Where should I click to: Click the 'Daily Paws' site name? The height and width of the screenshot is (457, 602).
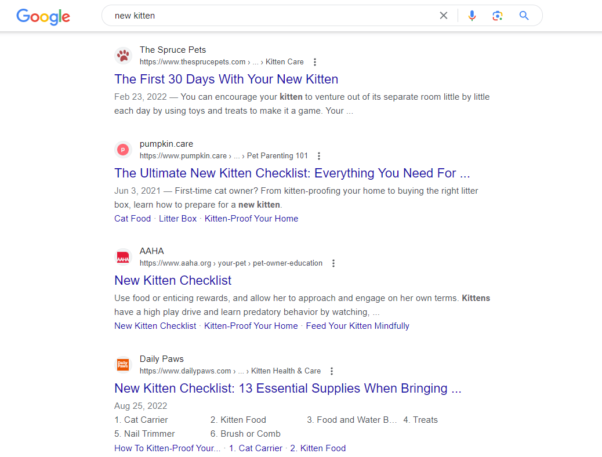[x=162, y=359]
